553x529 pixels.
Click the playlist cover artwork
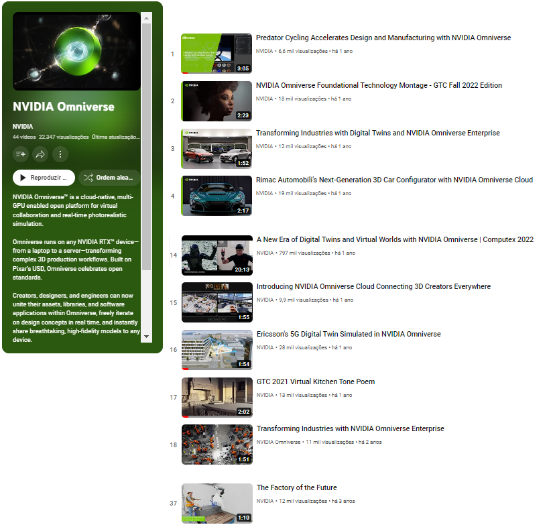(x=76, y=51)
